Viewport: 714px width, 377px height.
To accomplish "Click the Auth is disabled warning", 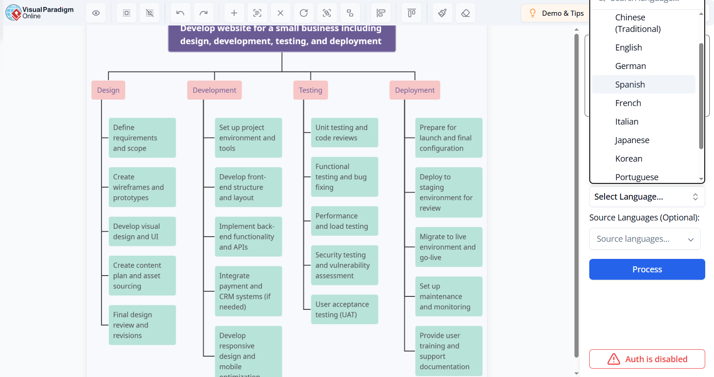I will pos(647,359).
